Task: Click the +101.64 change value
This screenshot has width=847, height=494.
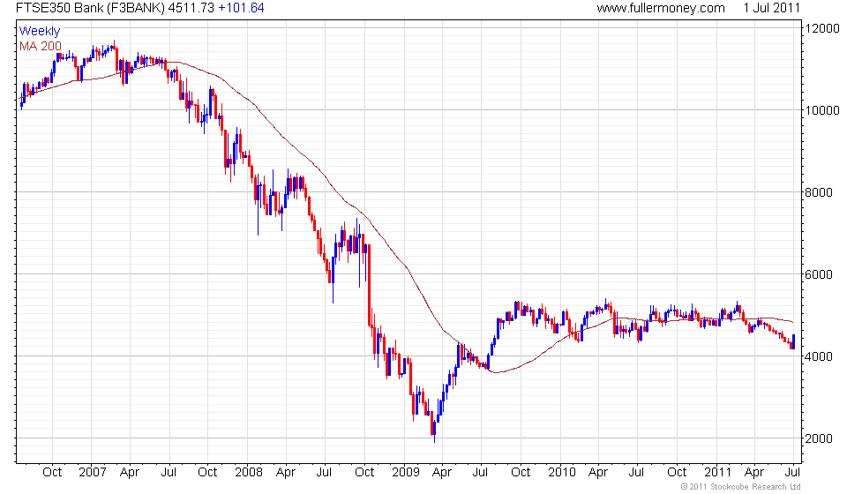Action: coord(241,8)
